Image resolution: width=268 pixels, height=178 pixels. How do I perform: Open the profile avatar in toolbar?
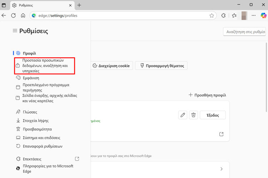(x=244, y=16)
